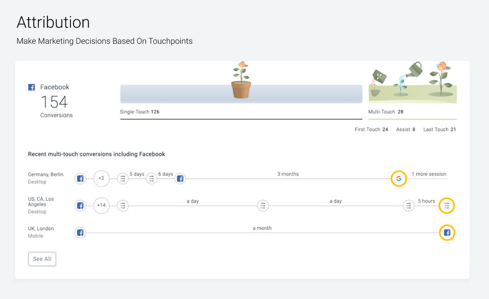Click the Single-Touch 126 label
This screenshot has width=489, height=299.
point(140,112)
